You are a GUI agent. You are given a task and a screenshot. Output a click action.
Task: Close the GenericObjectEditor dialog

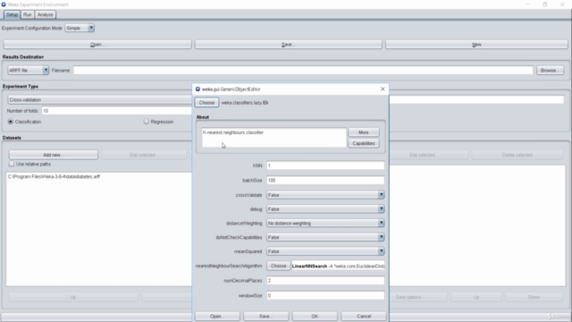pyautogui.click(x=383, y=89)
